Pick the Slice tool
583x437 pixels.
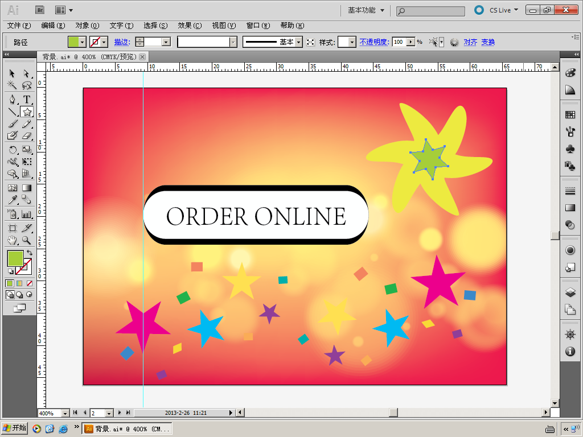tap(26, 228)
